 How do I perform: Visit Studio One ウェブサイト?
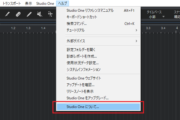pyautogui.click(x=98, y=78)
